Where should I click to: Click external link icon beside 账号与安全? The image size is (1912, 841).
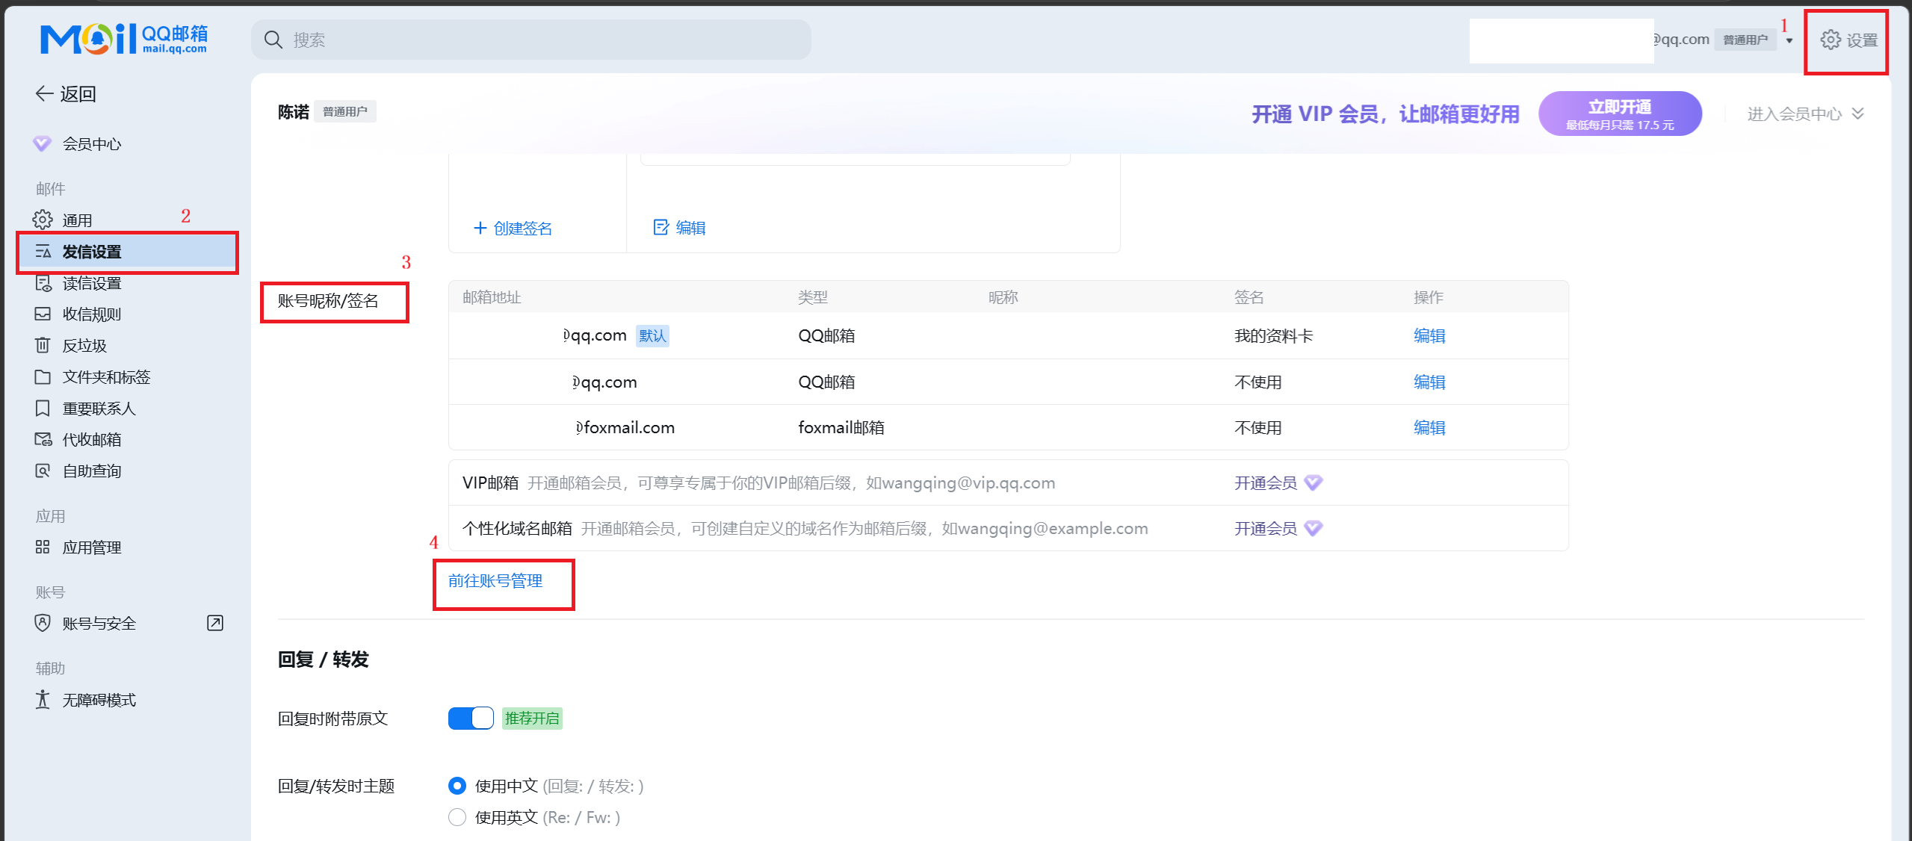215,623
